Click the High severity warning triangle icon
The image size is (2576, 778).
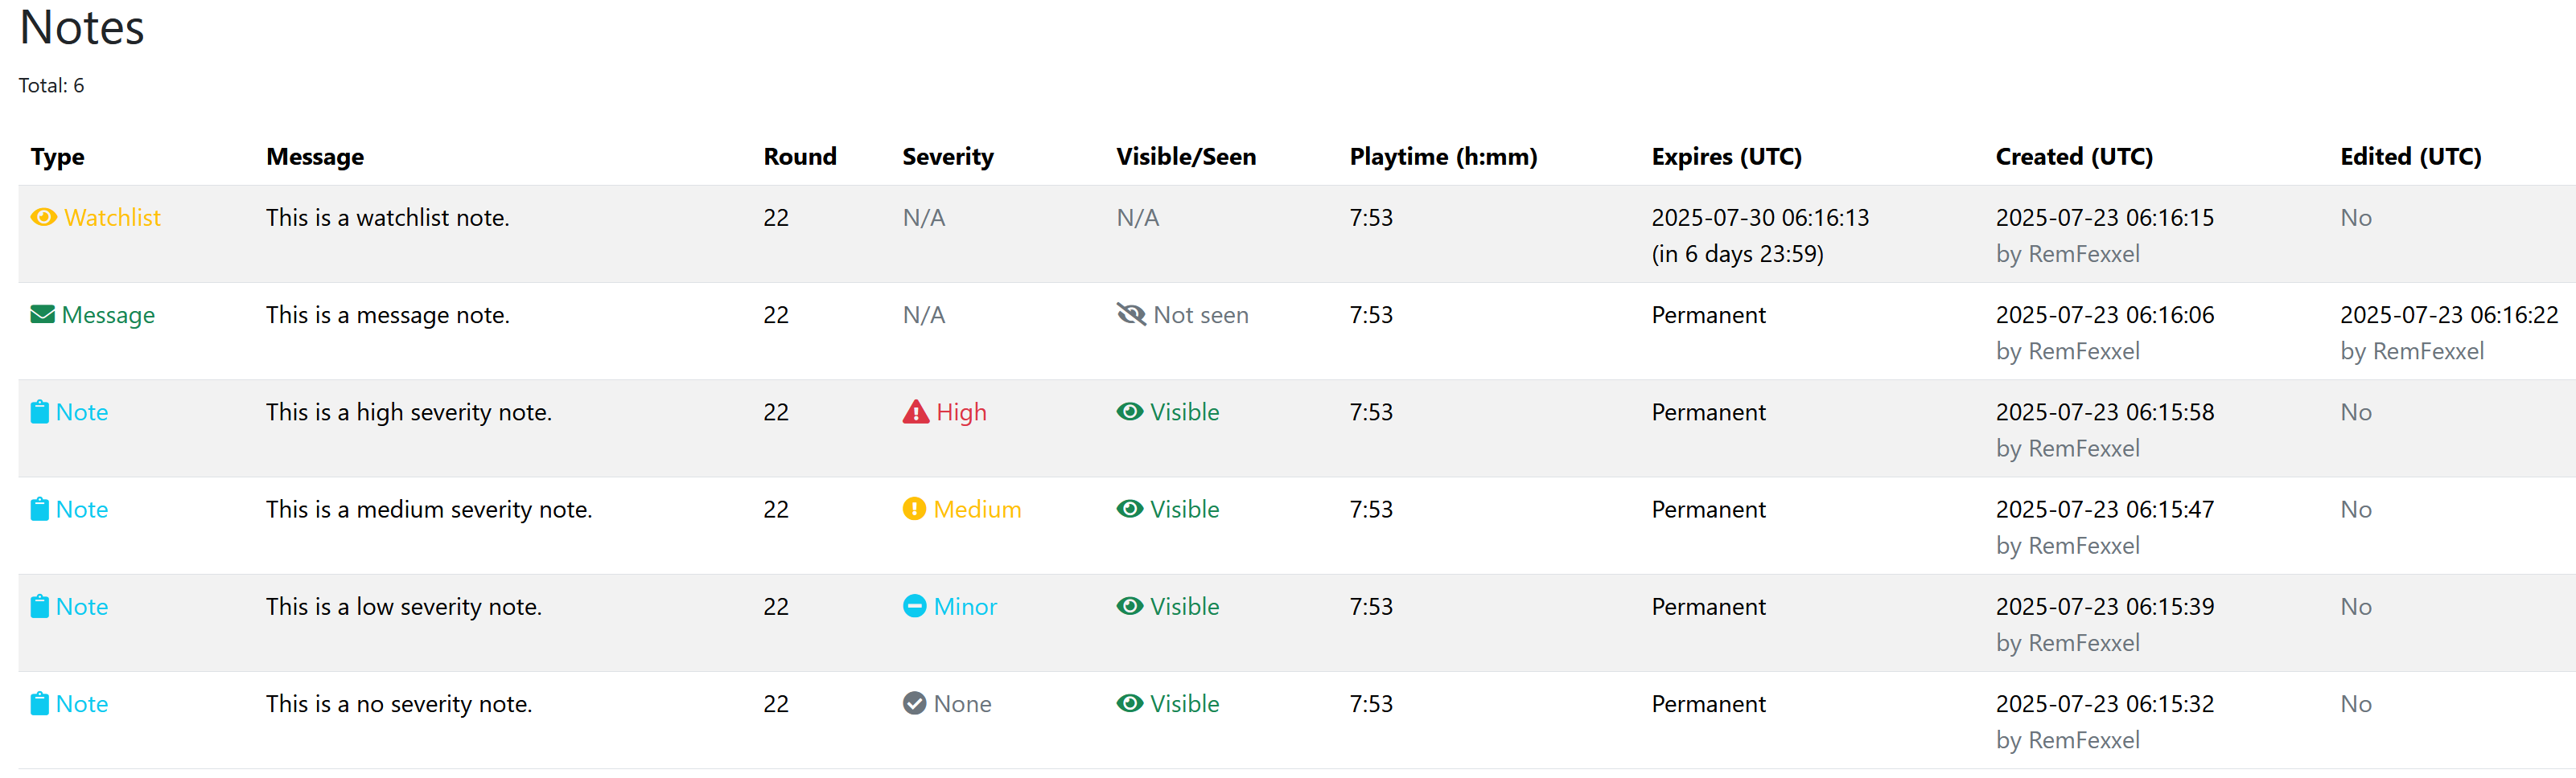(915, 412)
